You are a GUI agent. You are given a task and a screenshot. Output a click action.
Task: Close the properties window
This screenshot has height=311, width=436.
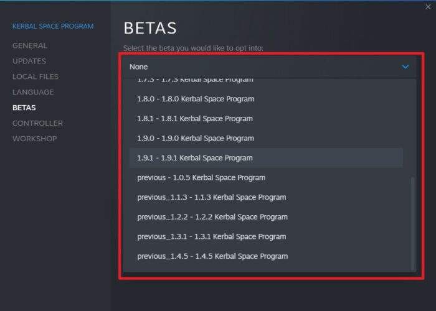point(428,7)
